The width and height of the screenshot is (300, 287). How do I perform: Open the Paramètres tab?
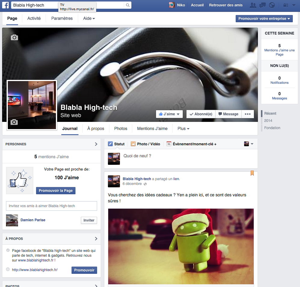pyautogui.click(x=62, y=18)
